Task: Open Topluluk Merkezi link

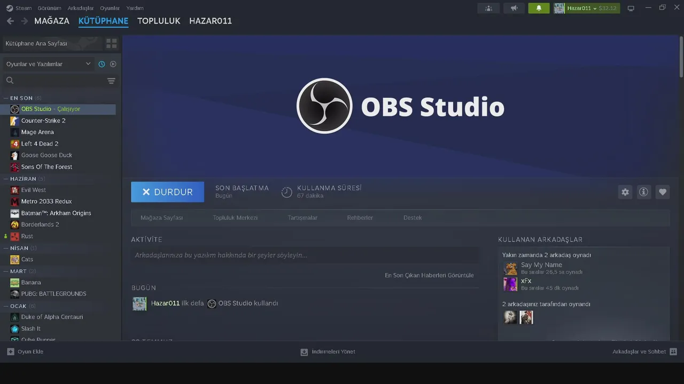Action: [235, 218]
